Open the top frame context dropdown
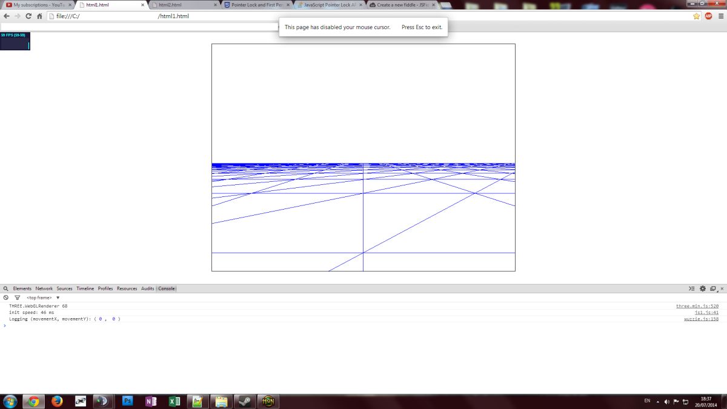The width and height of the screenshot is (727, 409). pyautogui.click(x=43, y=298)
